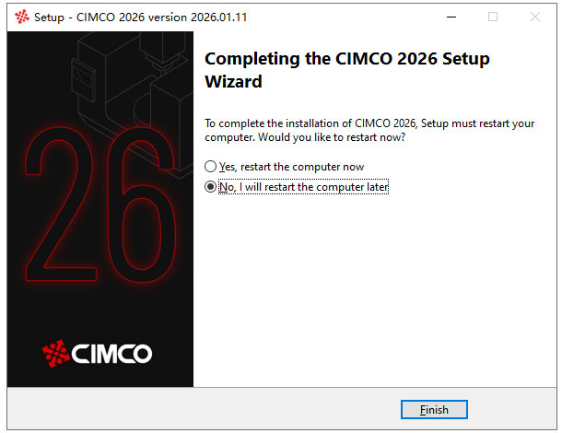Select the "Yes, restart the computer now" radio button
The image size is (562, 433).
point(210,167)
